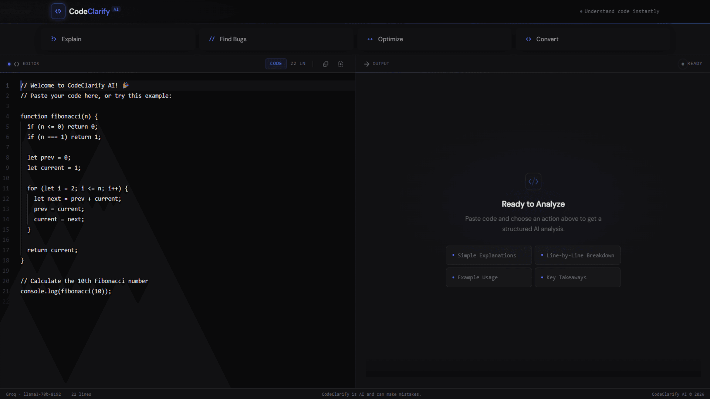Click the 'CodeClarify is AI and can make mistakes.' notice
This screenshot has height=399, width=710.
point(371,394)
